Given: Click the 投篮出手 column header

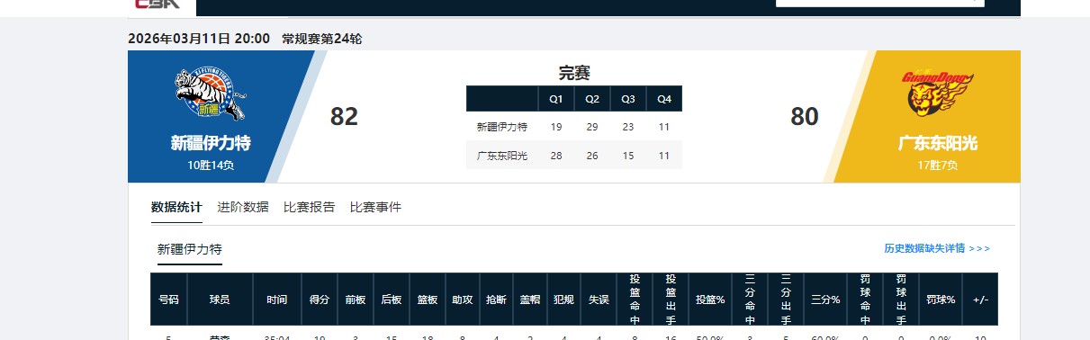Looking at the screenshot, I should pos(671,300).
